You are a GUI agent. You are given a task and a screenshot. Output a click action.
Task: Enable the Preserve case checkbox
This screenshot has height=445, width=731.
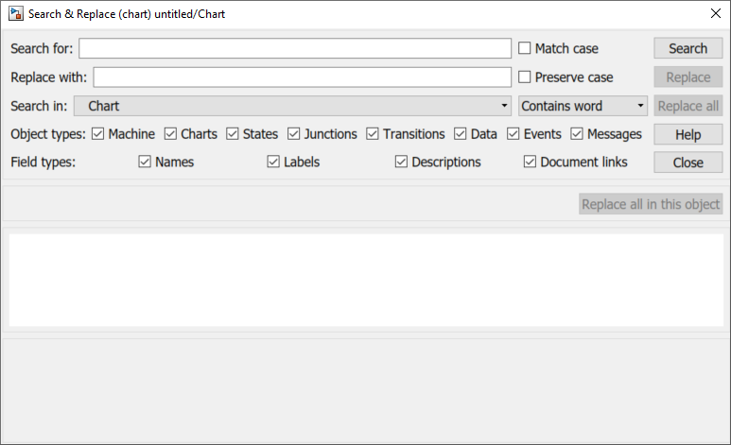coord(525,77)
